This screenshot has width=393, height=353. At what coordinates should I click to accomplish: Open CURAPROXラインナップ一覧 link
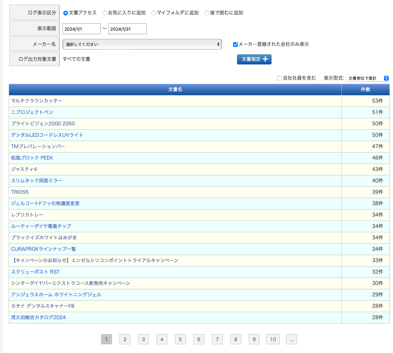[43, 249]
